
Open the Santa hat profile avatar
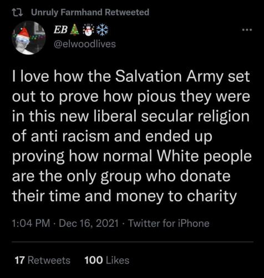pos(29,38)
